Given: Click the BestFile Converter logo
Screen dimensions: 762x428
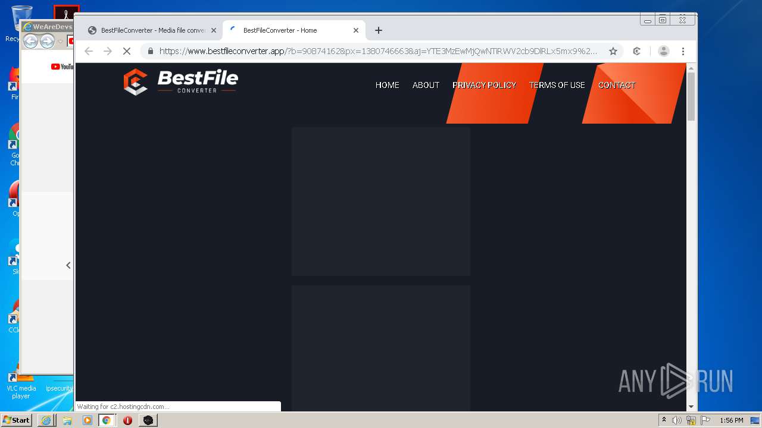Looking at the screenshot, I should pyautogui.click(x=180, y=82).
